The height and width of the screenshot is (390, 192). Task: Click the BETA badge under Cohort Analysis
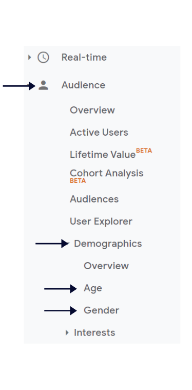coord(78,181)
